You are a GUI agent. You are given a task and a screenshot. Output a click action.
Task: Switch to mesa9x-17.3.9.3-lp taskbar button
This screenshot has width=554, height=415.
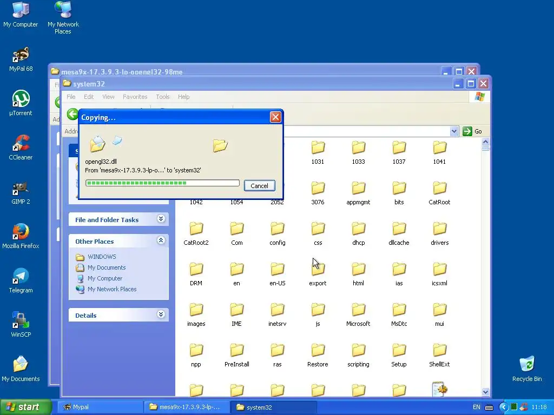point(187,407)
